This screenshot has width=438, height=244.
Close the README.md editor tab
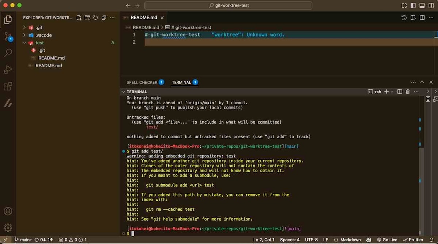[162, 18]
